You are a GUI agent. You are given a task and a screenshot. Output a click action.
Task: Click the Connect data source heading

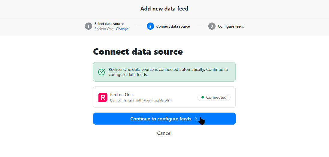tap(138, 52)
